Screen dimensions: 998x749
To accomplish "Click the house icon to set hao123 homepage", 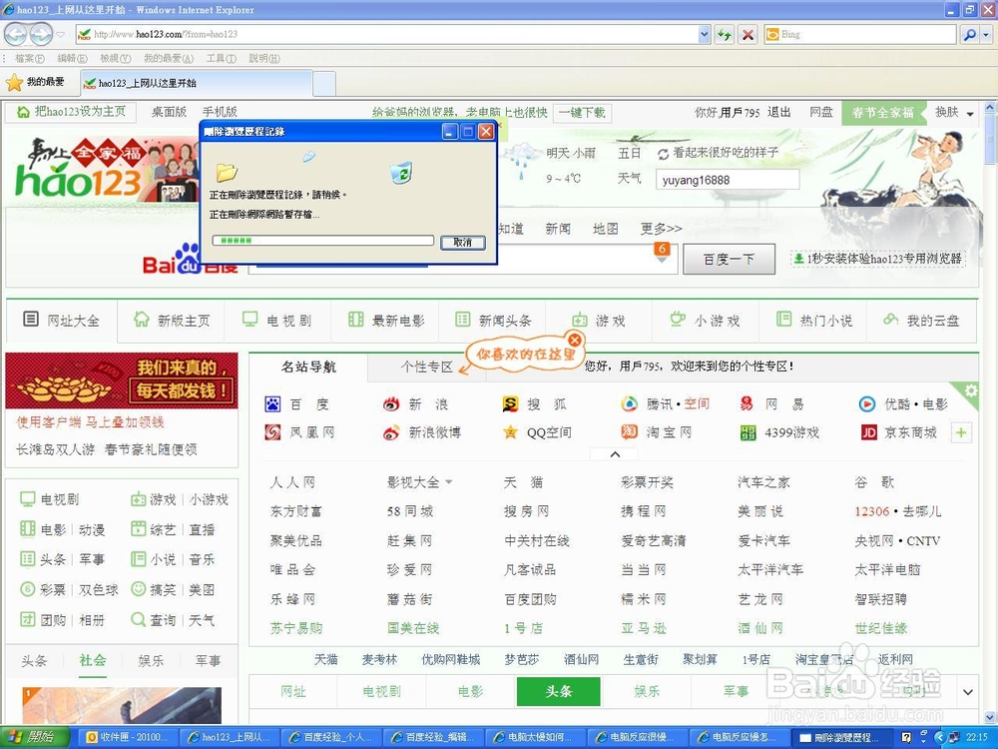I will coord(24,112).
